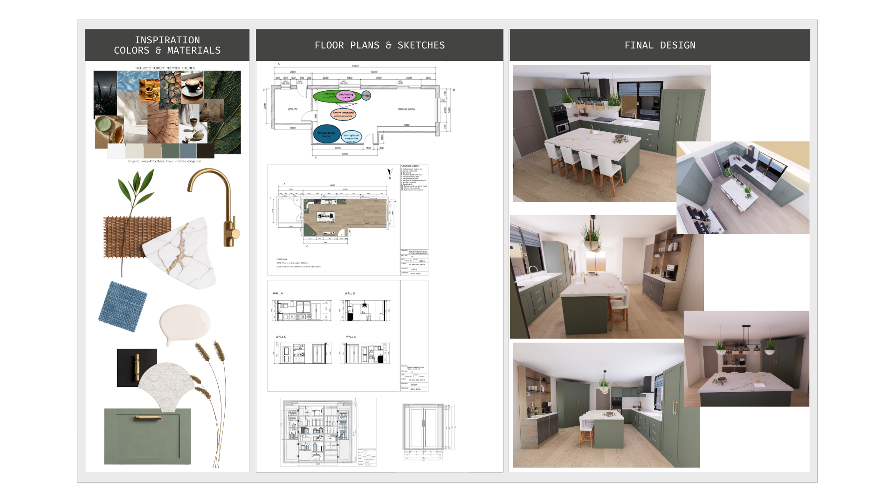Select the white palette swatch

coord(116,151)
